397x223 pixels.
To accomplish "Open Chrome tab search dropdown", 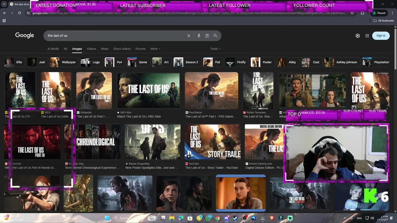I will click(4, 4).
